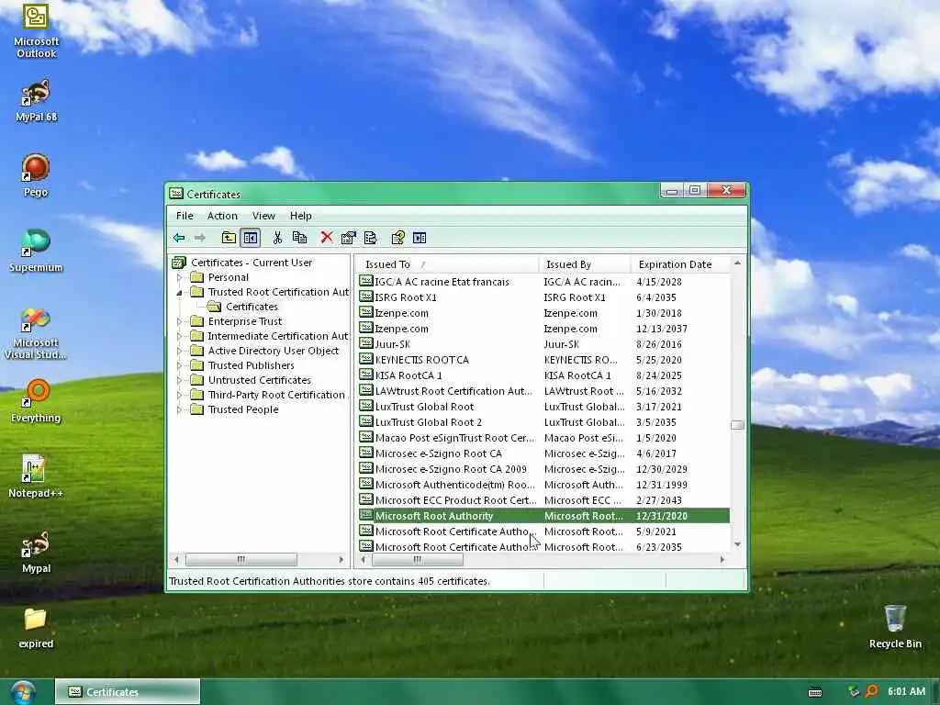Click the expired folder on desktop
The image size is (940, 705).
coord(36,628)
